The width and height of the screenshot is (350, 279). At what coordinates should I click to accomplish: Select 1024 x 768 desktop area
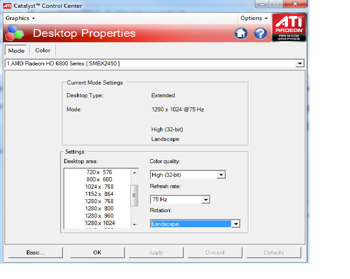pyautogui.click(x=99, y=187)
